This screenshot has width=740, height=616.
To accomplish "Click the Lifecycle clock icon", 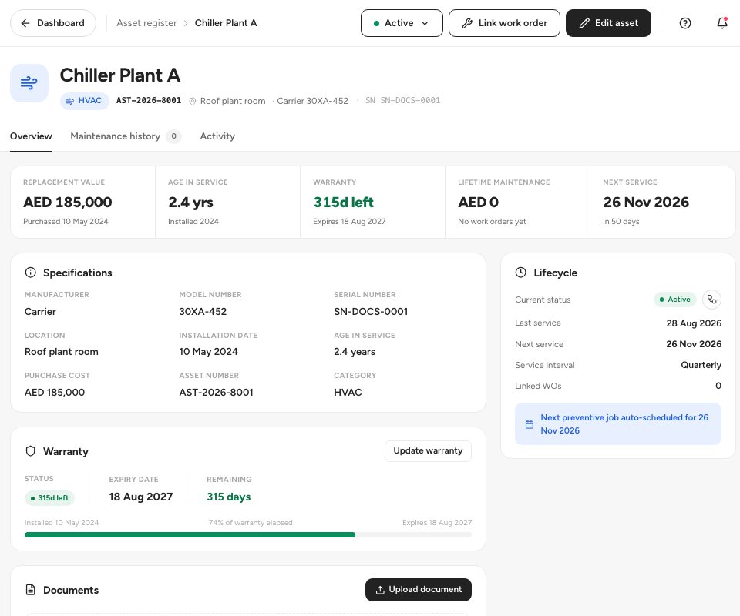I will (x=520, y=273).
